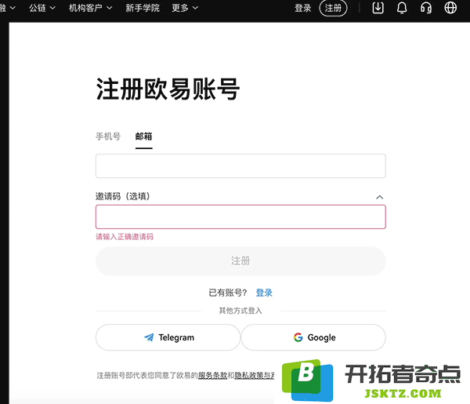Select the 邮箱 tab
The height and width of the screenshot is (404, 470).
144,136
